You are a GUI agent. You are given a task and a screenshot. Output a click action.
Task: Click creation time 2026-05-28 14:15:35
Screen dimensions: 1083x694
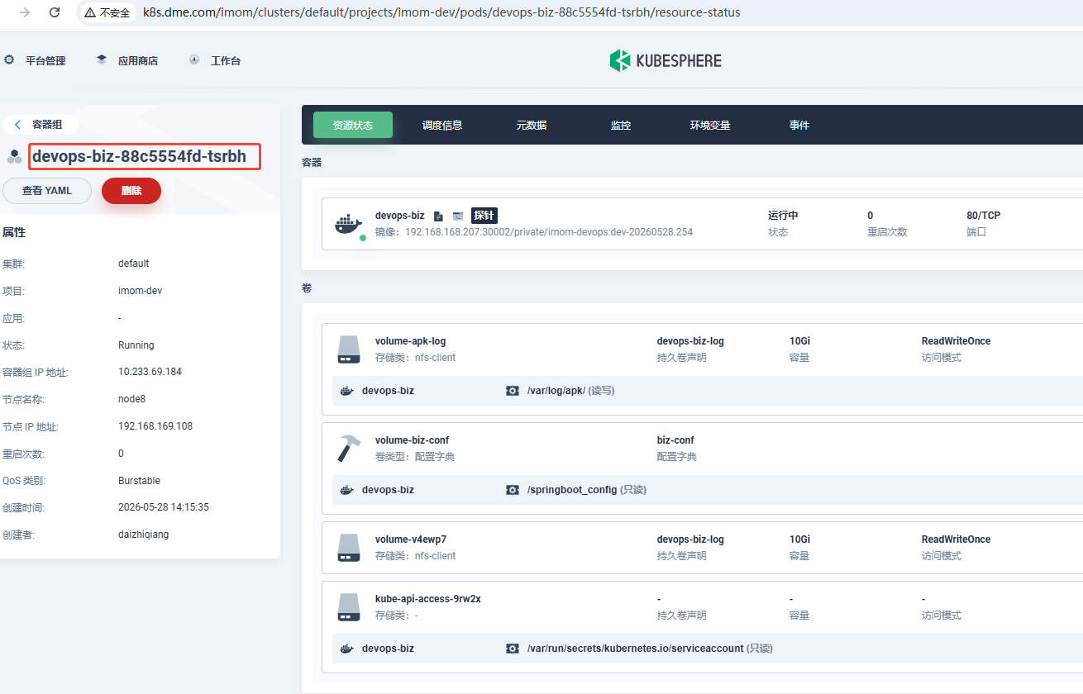(x=164, y=507)
